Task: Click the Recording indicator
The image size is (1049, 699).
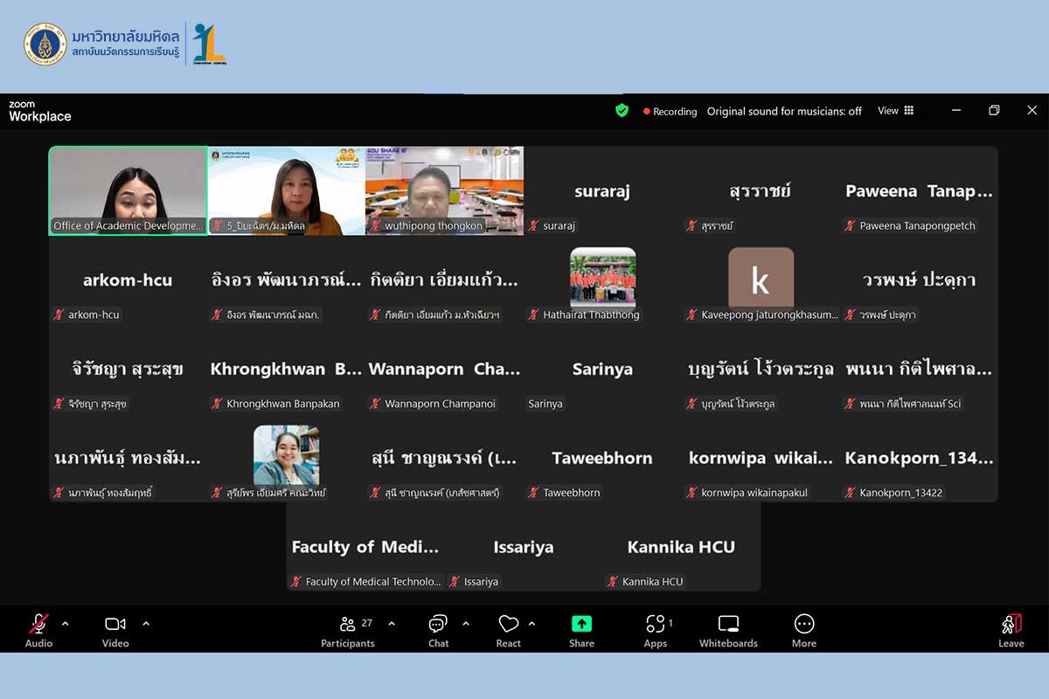Action: click(x=670, y=112)
